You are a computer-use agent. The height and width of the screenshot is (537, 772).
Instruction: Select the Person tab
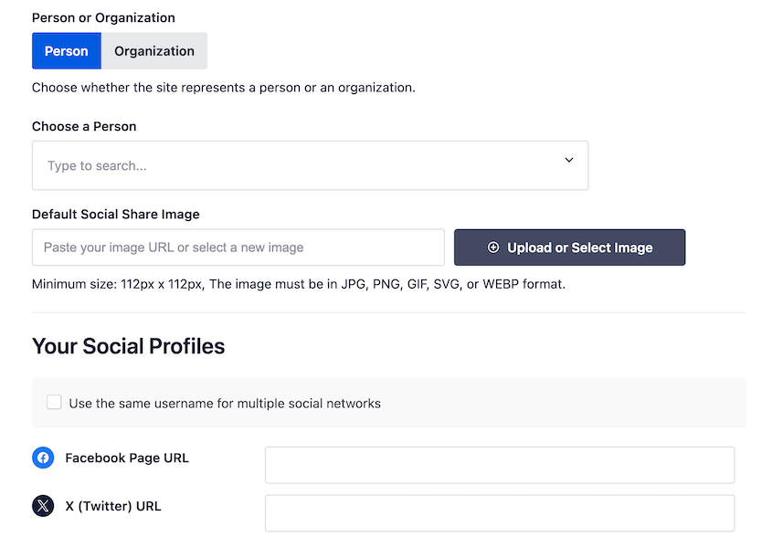tap(66, 50)
